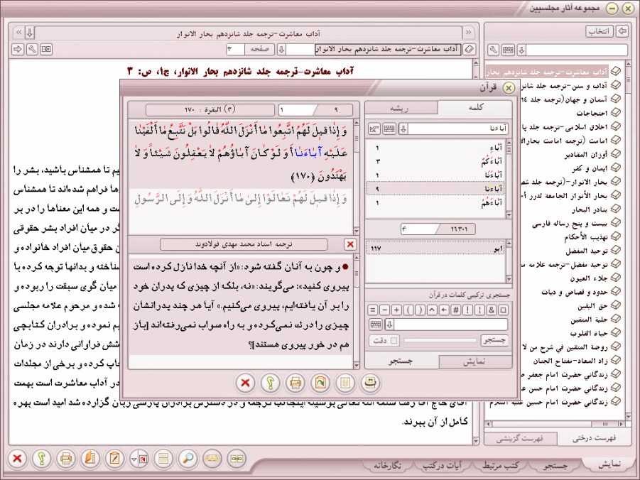Click the clipboard pencil note icon
This screenshot has width=640, height=480.
114,459
